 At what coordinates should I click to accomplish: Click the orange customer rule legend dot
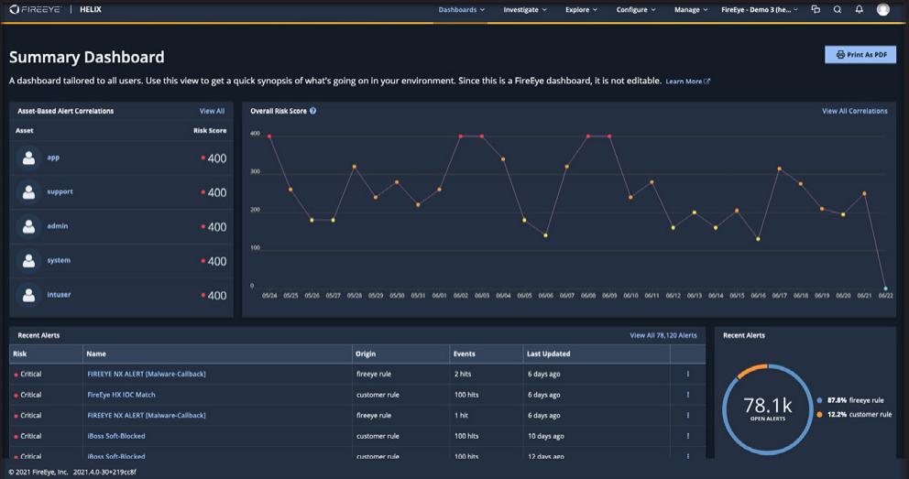pos(819,415)
